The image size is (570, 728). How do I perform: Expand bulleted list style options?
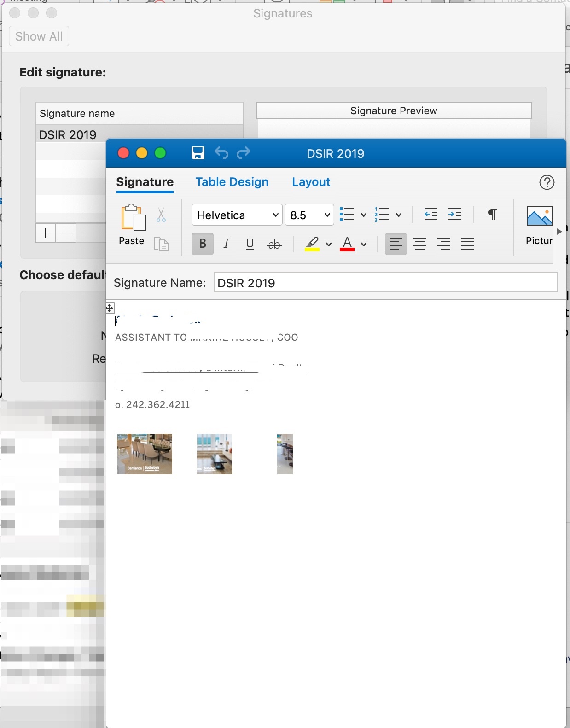pos(364,215)
